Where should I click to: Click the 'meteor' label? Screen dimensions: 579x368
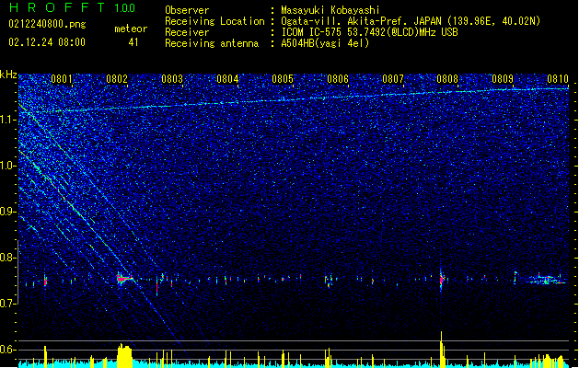131,29
